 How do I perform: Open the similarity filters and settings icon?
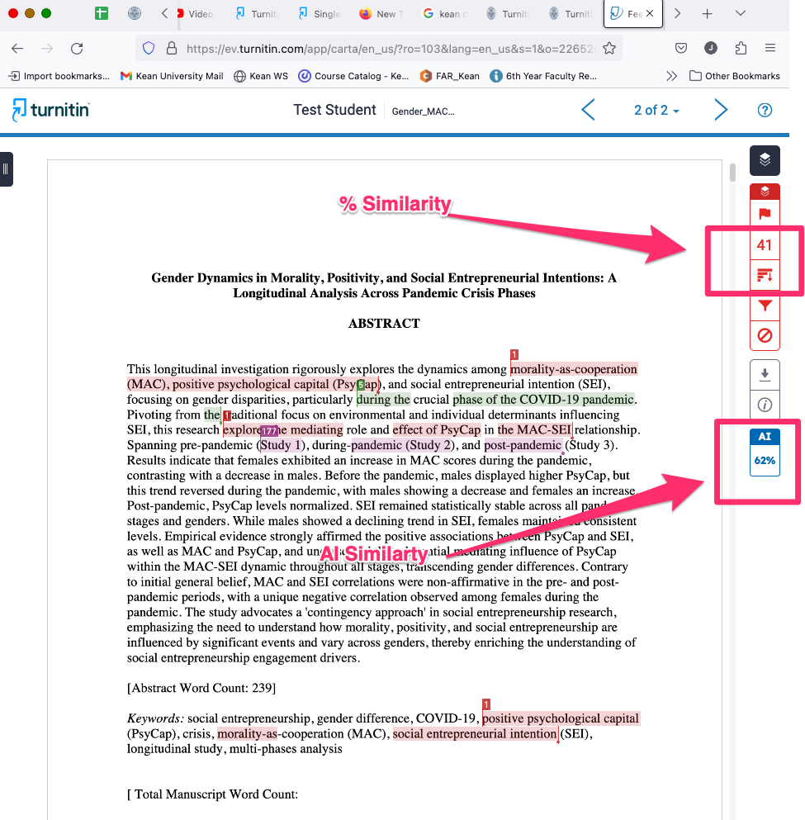(765, 306)
